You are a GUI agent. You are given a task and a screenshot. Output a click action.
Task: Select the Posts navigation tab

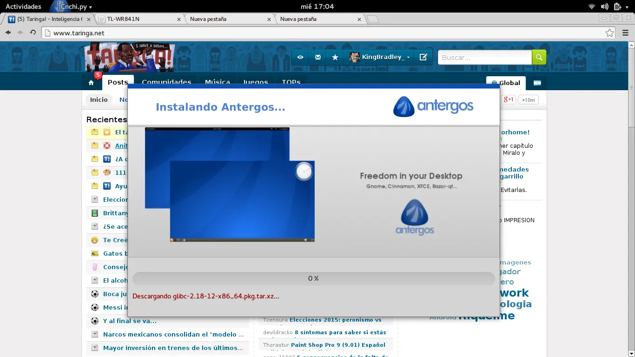[x=118, y=82]
